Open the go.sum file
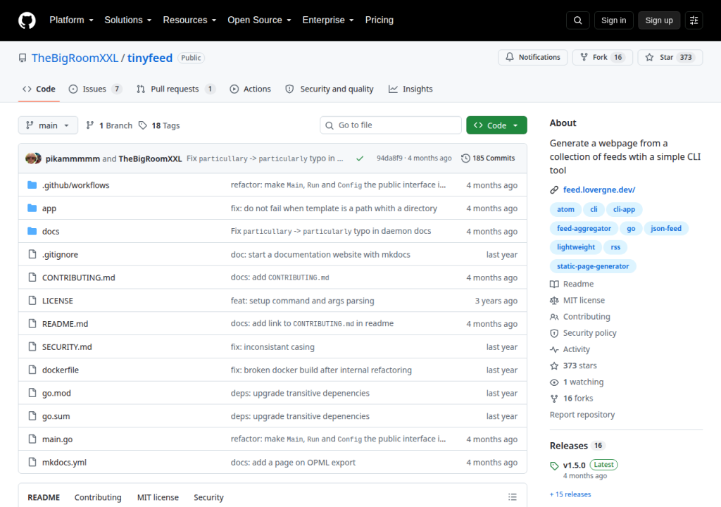 point(56,416)
